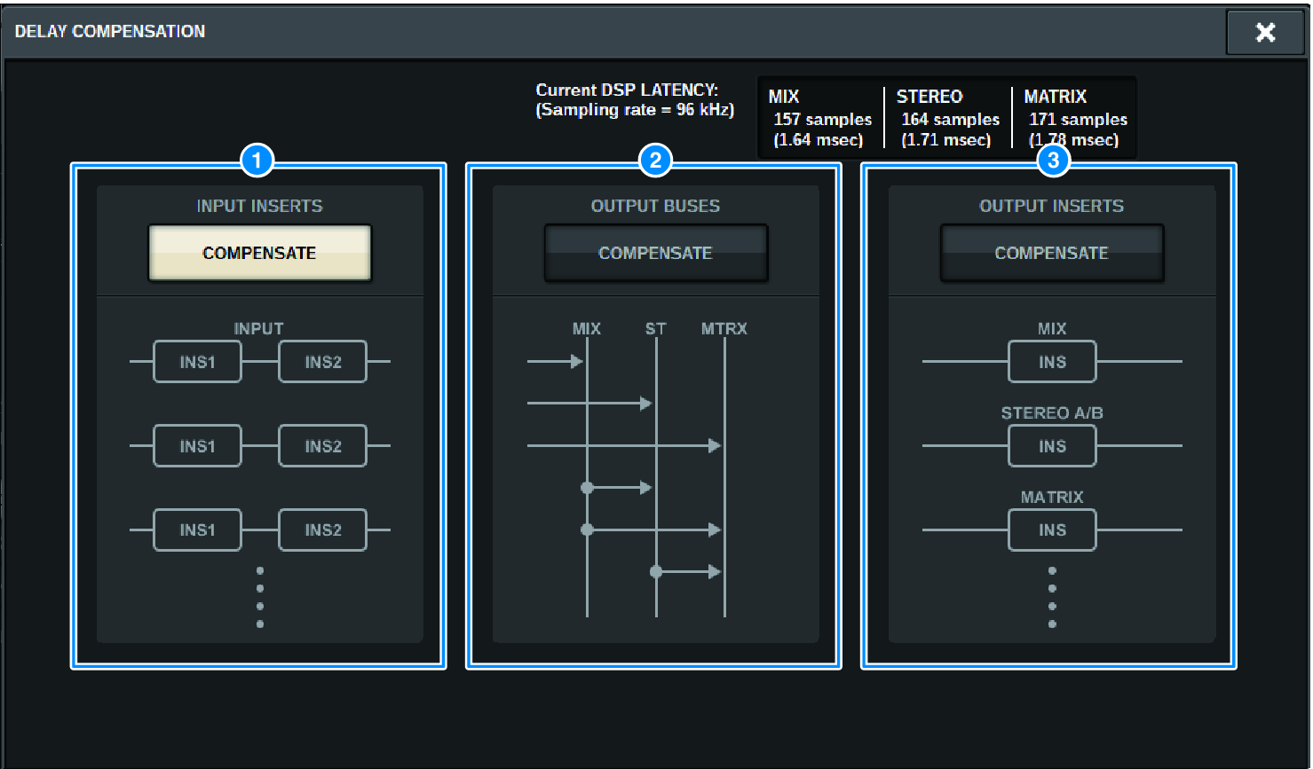Click the MATRIX latency readout showing 171 samples
The height and width of the screenshot is (769, 1313).
click(x=1076, y=119)
